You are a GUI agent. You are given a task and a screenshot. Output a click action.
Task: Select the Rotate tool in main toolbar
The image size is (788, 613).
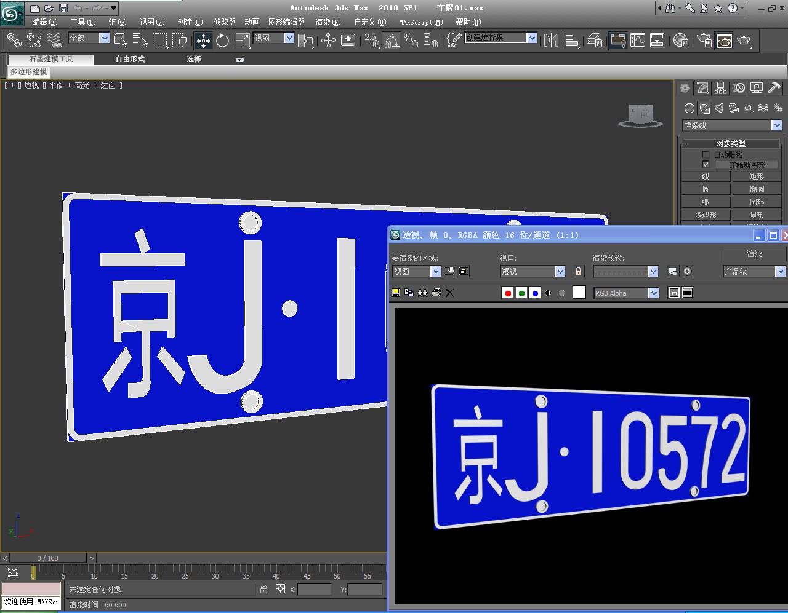tap(222, 41)
